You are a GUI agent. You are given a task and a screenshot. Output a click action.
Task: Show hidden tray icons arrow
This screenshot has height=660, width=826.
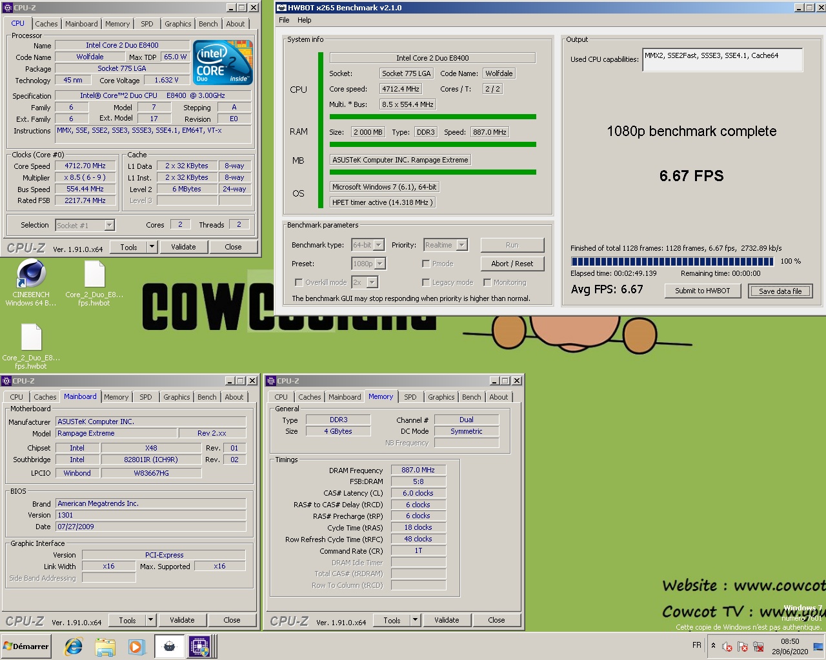(x=713, y=645)
